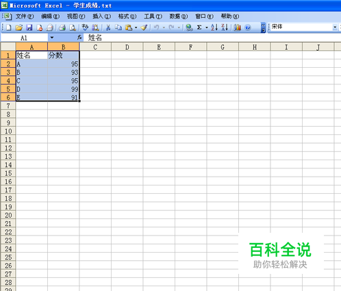The height and width of the screenshot is (291, 341).
Task: Open the 帮助 menu
Action: (230, 16)
